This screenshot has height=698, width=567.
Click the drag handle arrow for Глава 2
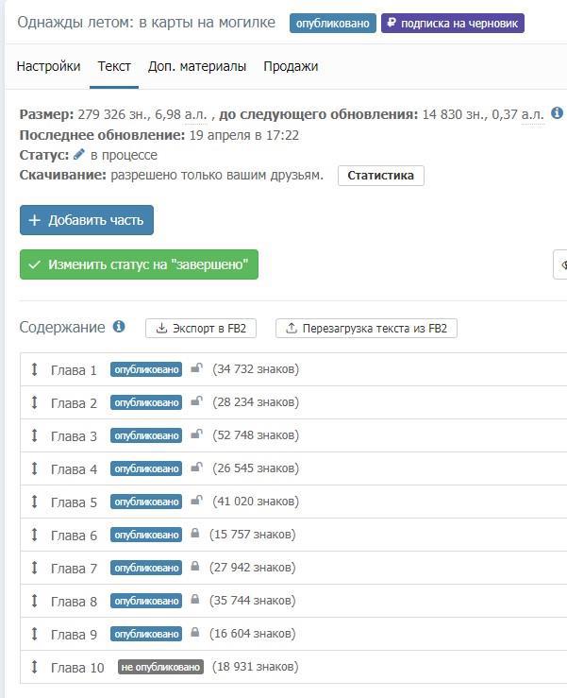[35, 402]
